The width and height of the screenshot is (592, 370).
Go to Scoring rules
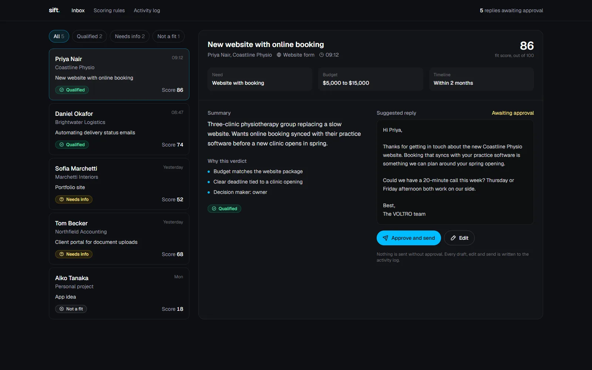pos(109,10)
